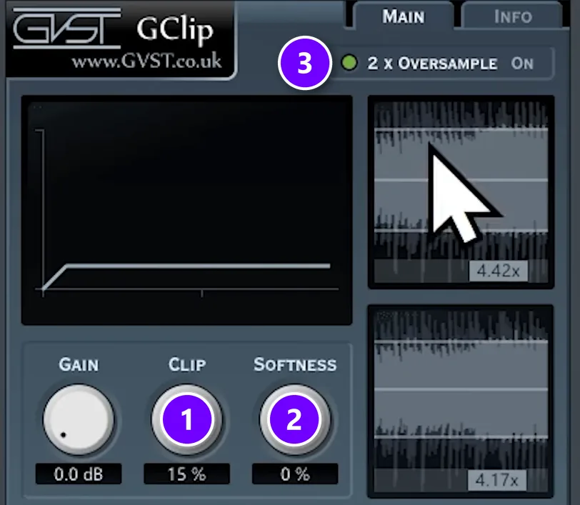Click the Gain label

pyautogui.click(x=79, y=364)
